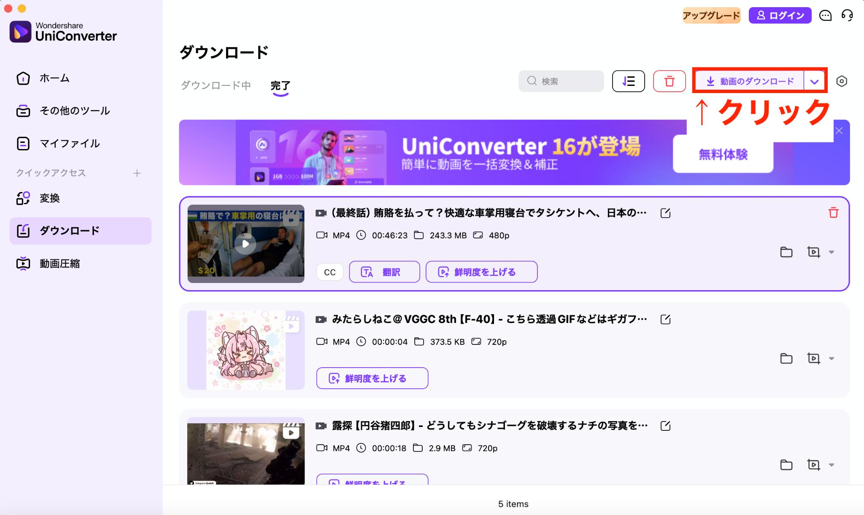The height and width of the screenshot is (515, 864).
Task: Click 無料体験 on the banner
Action: [x=723, y=155]
